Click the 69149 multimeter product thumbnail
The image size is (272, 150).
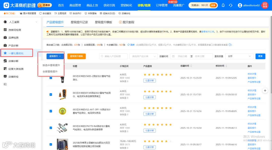62,94
